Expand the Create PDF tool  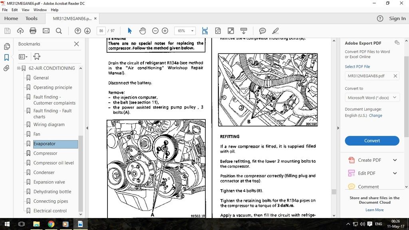tap(395, 160)
